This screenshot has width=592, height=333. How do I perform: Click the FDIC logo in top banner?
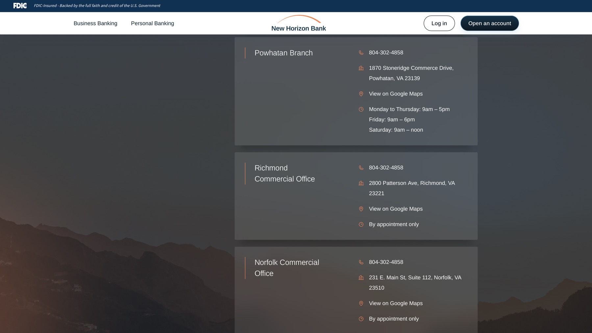(x=20, y=6)
